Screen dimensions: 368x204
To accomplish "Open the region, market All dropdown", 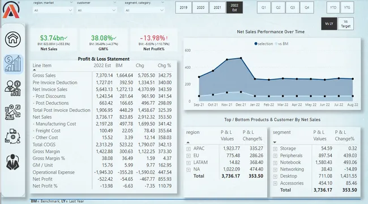I will [x=53, y=10].
